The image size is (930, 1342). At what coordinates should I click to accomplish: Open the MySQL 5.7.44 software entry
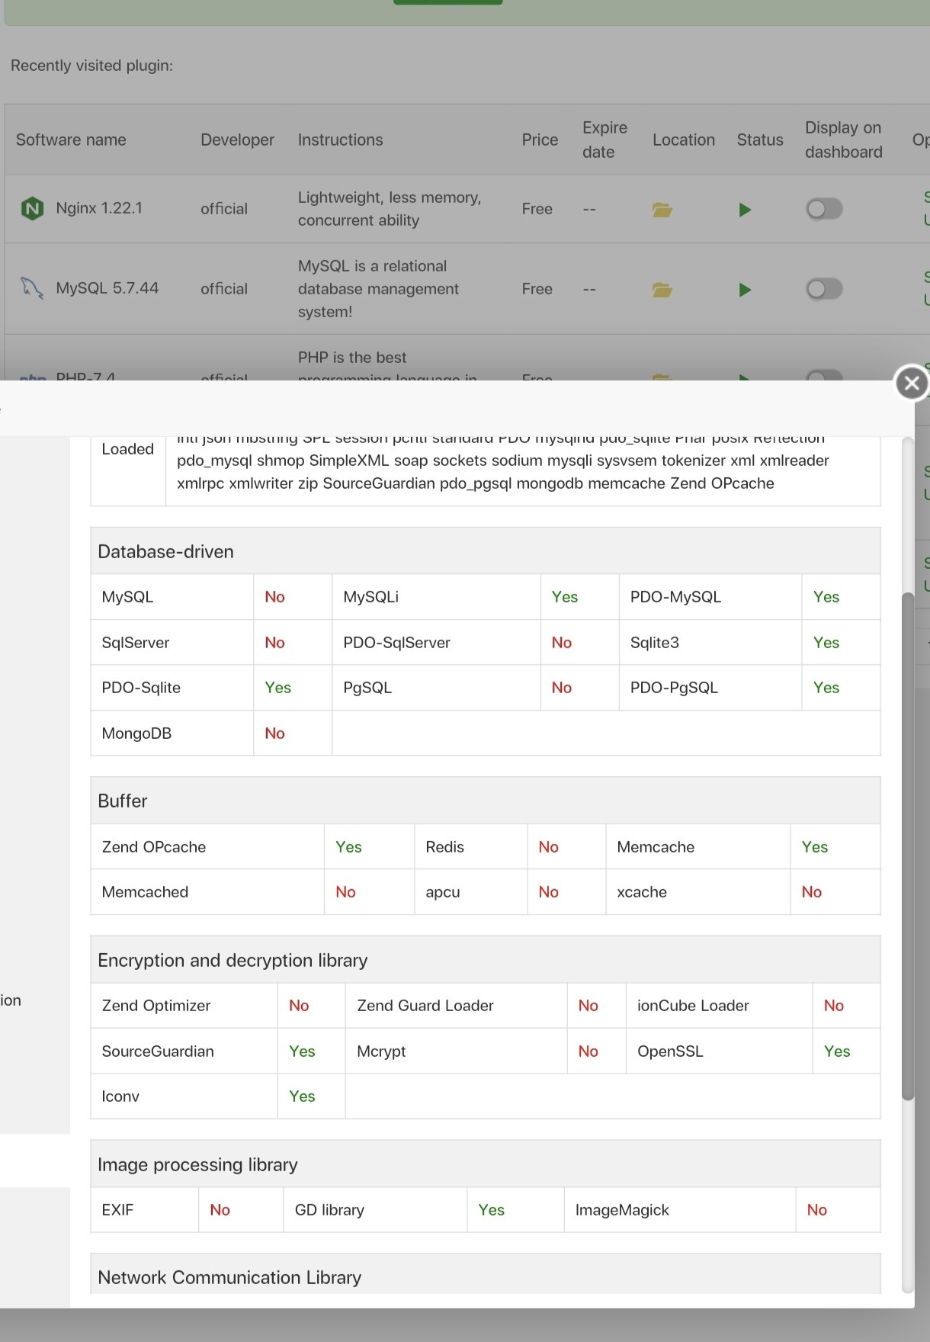[x=107, y=288]
